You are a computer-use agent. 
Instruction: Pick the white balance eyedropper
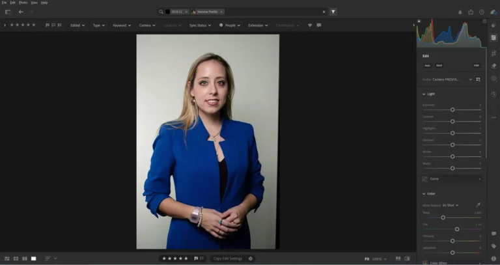479,205
